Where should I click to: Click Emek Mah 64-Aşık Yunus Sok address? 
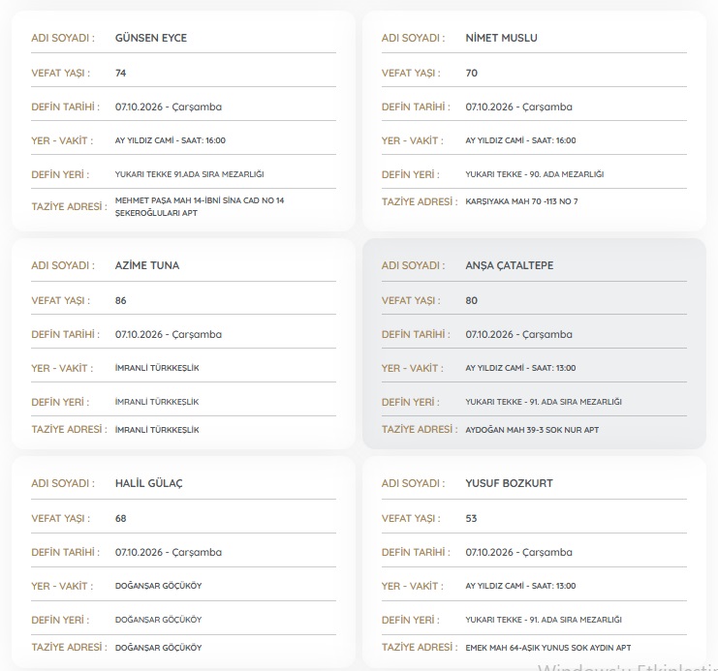[x=548, y=648]
